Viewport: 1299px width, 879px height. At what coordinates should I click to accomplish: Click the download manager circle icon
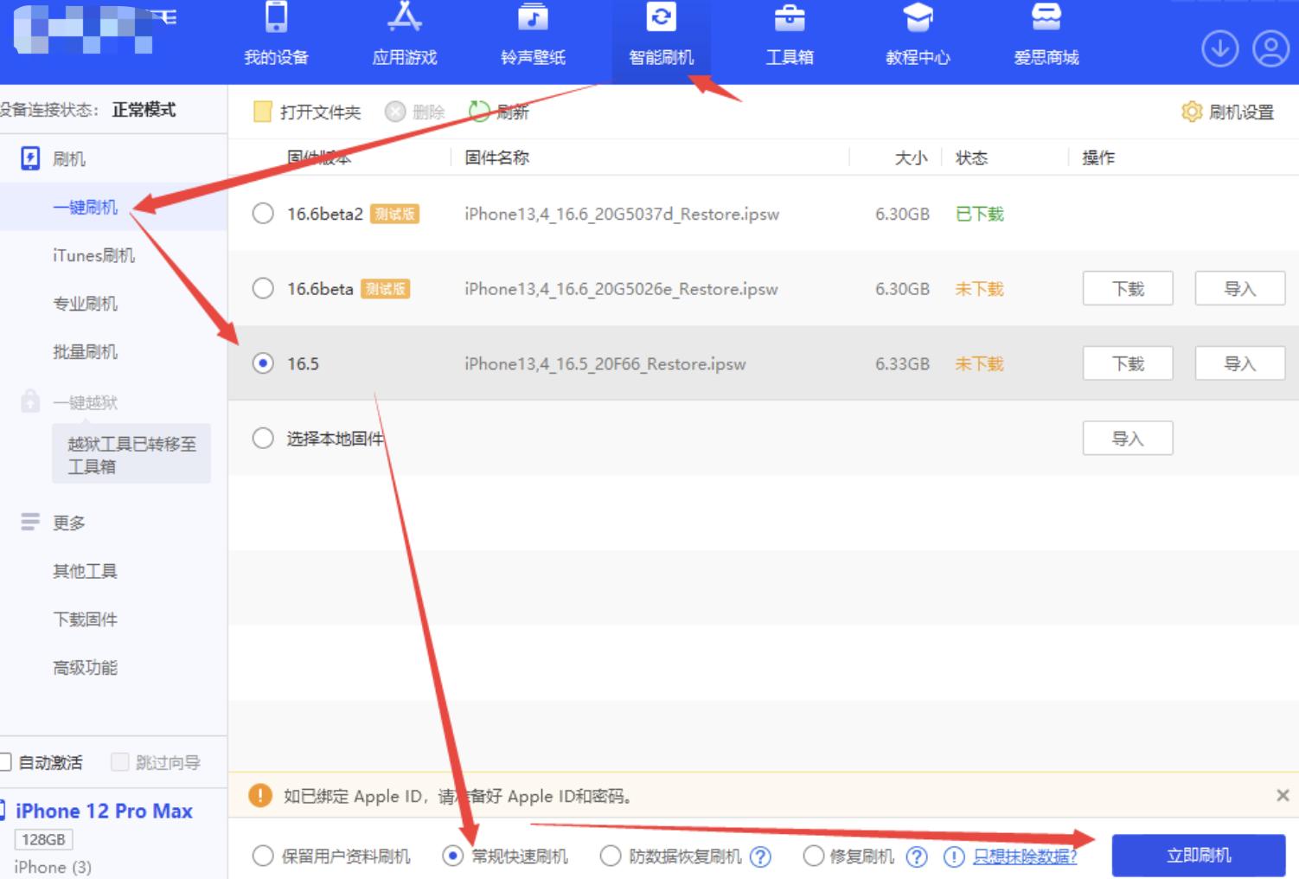1219,49
